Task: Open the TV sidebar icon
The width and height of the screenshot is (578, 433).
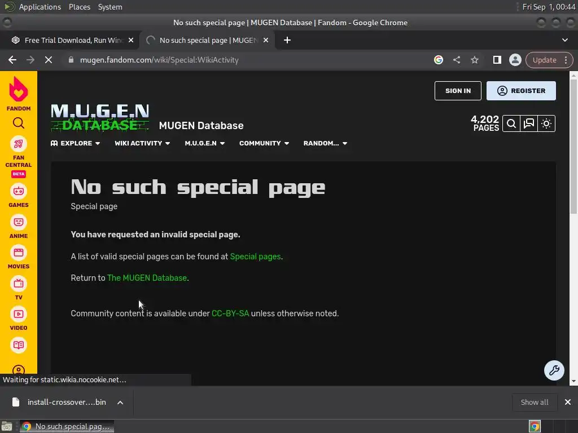Action: tap(19, 284)
